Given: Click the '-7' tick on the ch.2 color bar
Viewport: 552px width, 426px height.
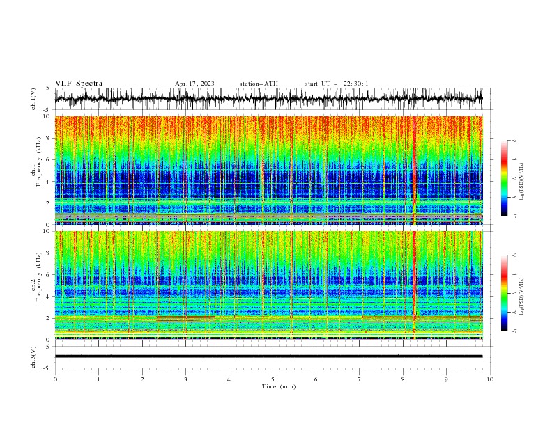Looking at the screenshot, I should [514, 331].
